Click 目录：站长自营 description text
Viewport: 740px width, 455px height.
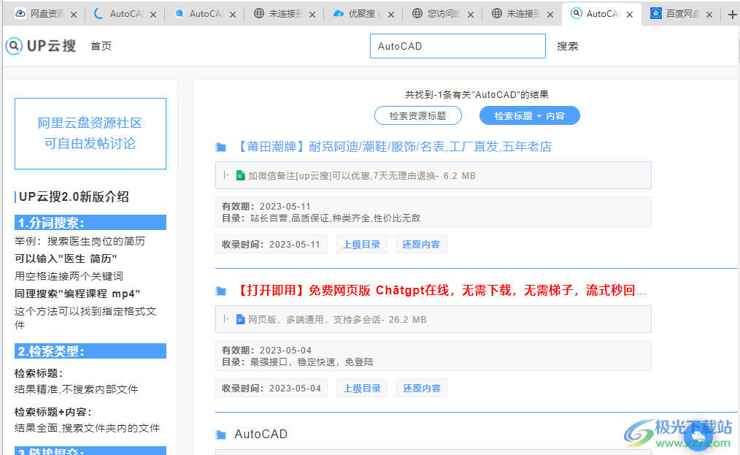click(x=321, y=218)
